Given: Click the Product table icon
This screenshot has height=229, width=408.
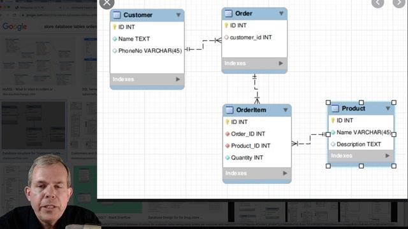Looking at the screenshot, I should coord(335,109).
